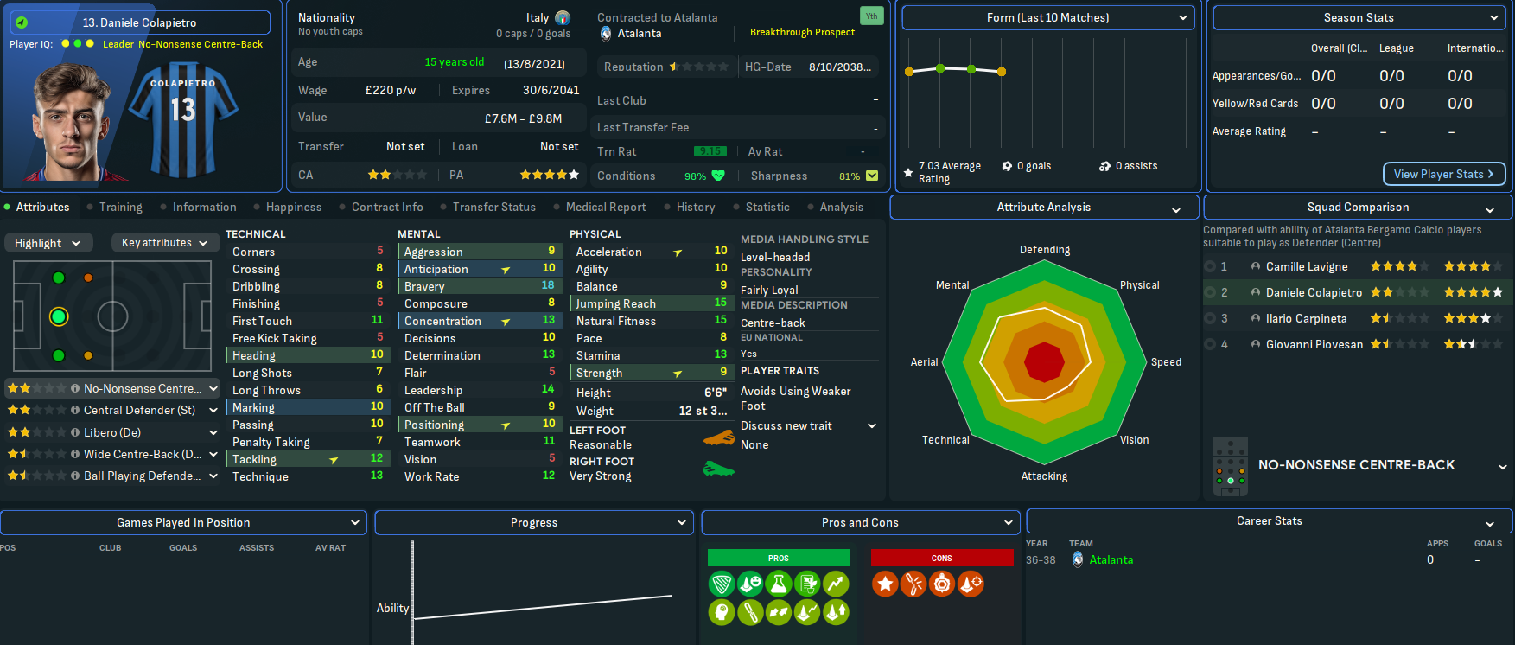Select the radio button beside Giovanni Piovesan
Viewport: 1515px width, 645px height.
pos(1211,345)
